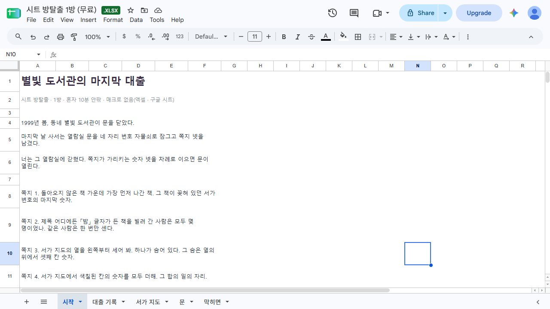Show the all sheets list
The image size is (550, 309).
click(44, 302)
